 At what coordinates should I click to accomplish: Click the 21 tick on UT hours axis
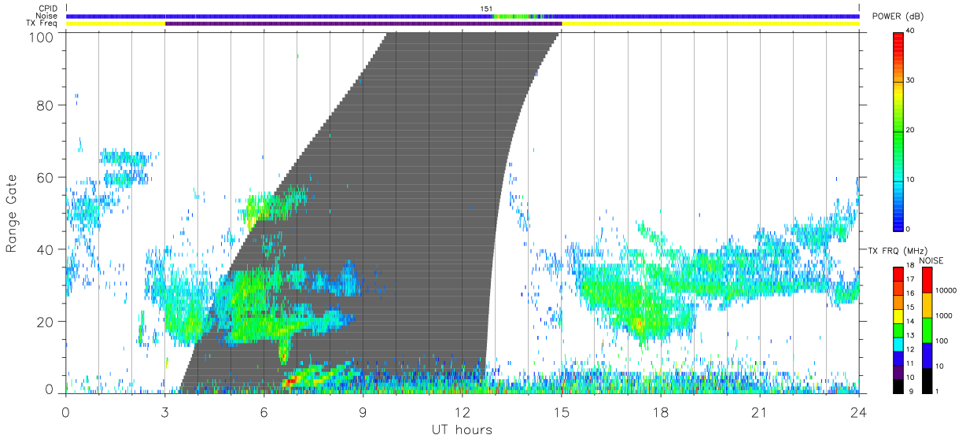point(760,413)
